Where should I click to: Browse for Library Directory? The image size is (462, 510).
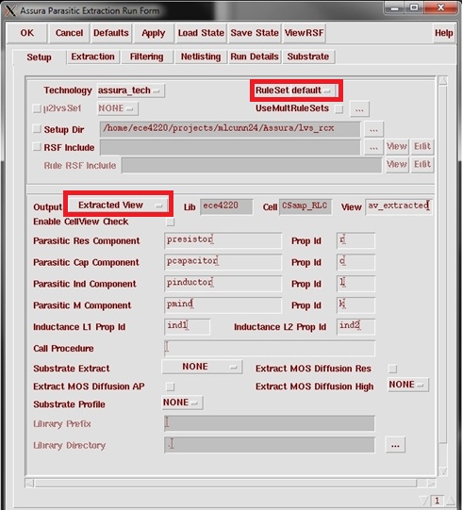[x=395, y=445]
